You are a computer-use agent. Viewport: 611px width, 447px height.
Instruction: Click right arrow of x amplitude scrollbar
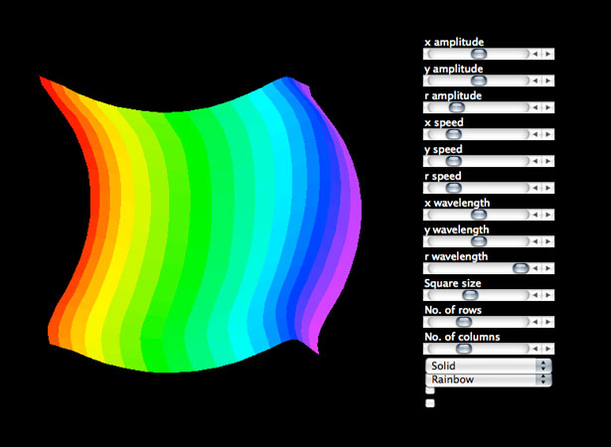pyautogui.click(x=548, y=54)
